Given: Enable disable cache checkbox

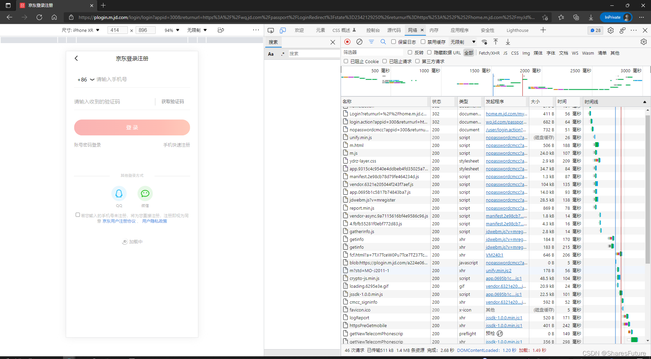Looking at the screenshot, I should click(423, 42).
